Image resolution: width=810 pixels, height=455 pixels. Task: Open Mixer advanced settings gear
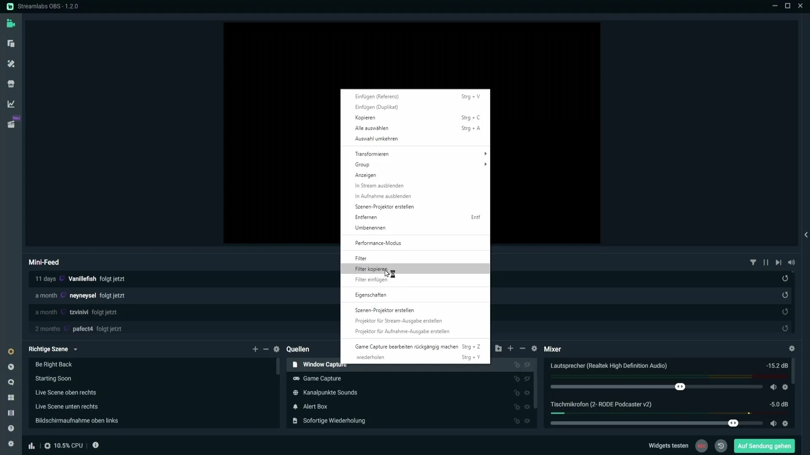click(x=792, y=348)
